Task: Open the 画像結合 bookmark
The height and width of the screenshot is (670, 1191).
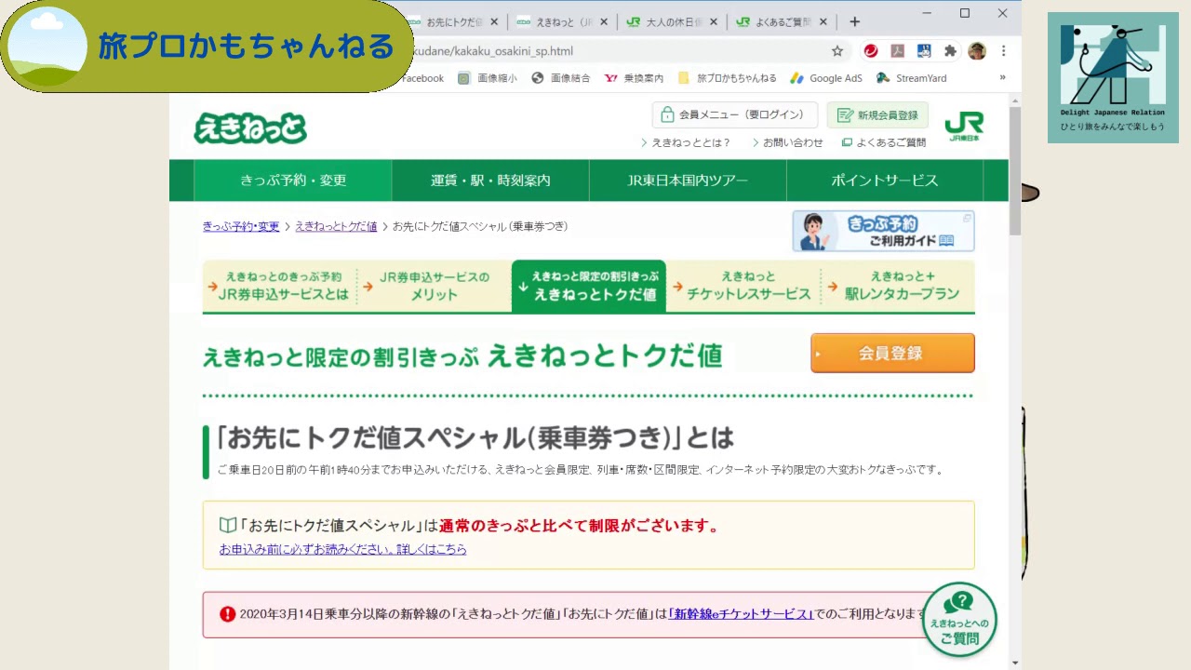Action: point(561,78)
